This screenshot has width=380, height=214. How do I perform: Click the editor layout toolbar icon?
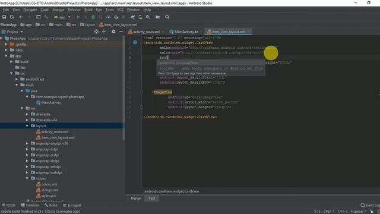[38, 17]
